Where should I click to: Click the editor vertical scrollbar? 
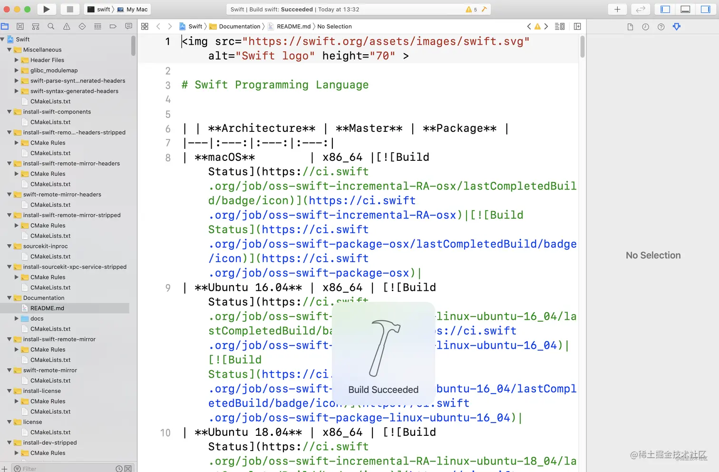(x=583, y=47)
